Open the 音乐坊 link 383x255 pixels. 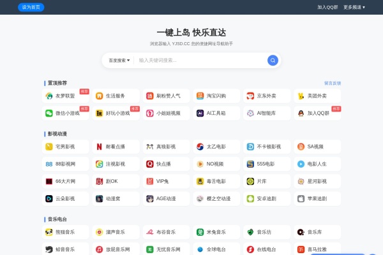coord(267,232)
